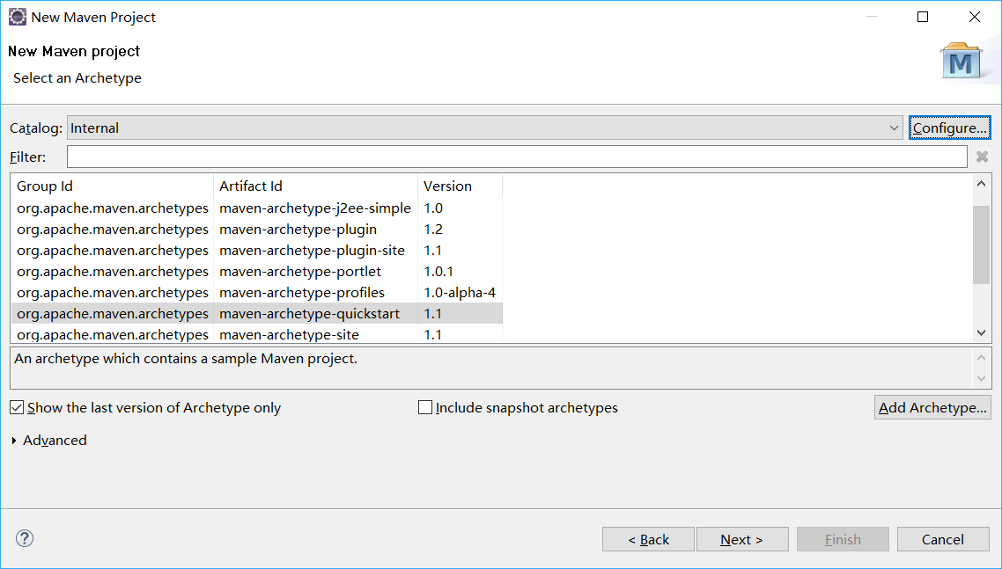Select maven-archetype-quickstart row

coord(257,314)
